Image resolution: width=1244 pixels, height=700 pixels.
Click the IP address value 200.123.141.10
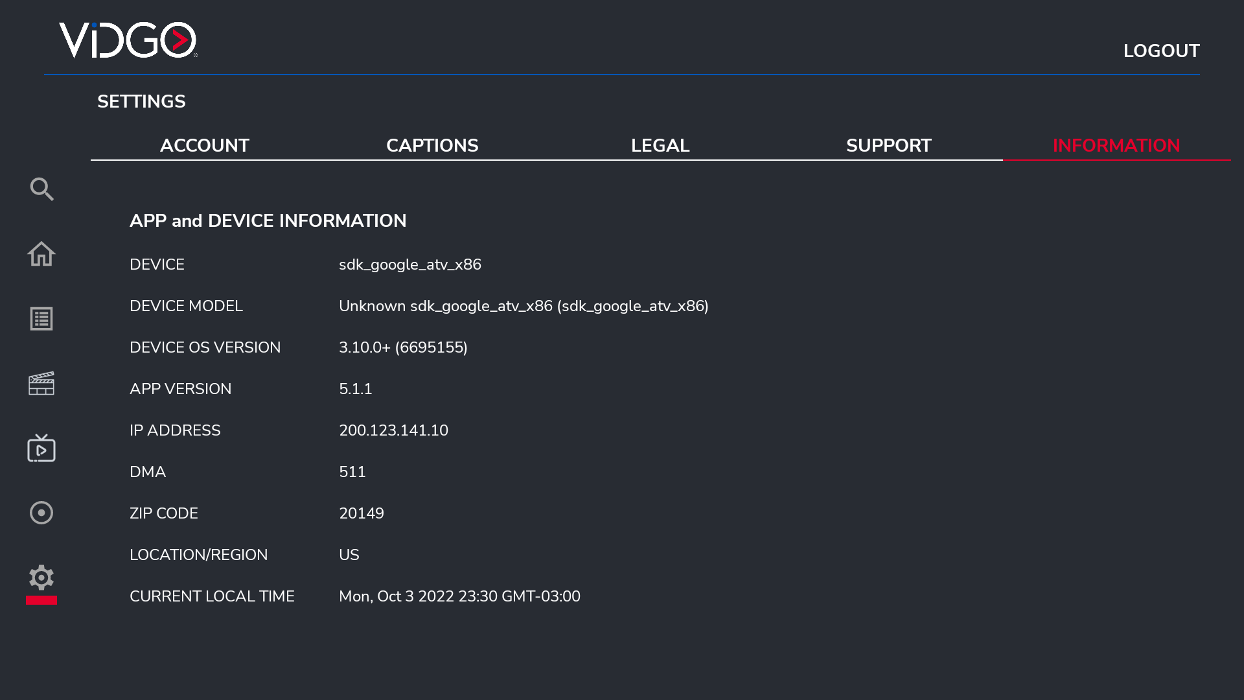[x=393, y=430]
